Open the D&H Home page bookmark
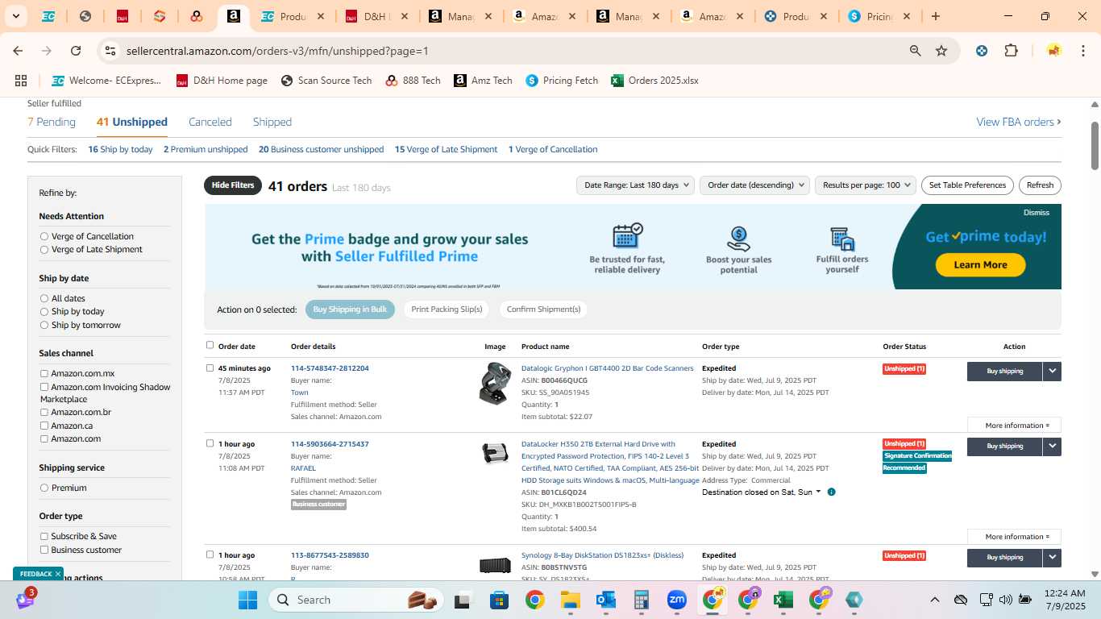Image resolution: width=1101 pixels, height=619 pixels. [x=222, y=81]
